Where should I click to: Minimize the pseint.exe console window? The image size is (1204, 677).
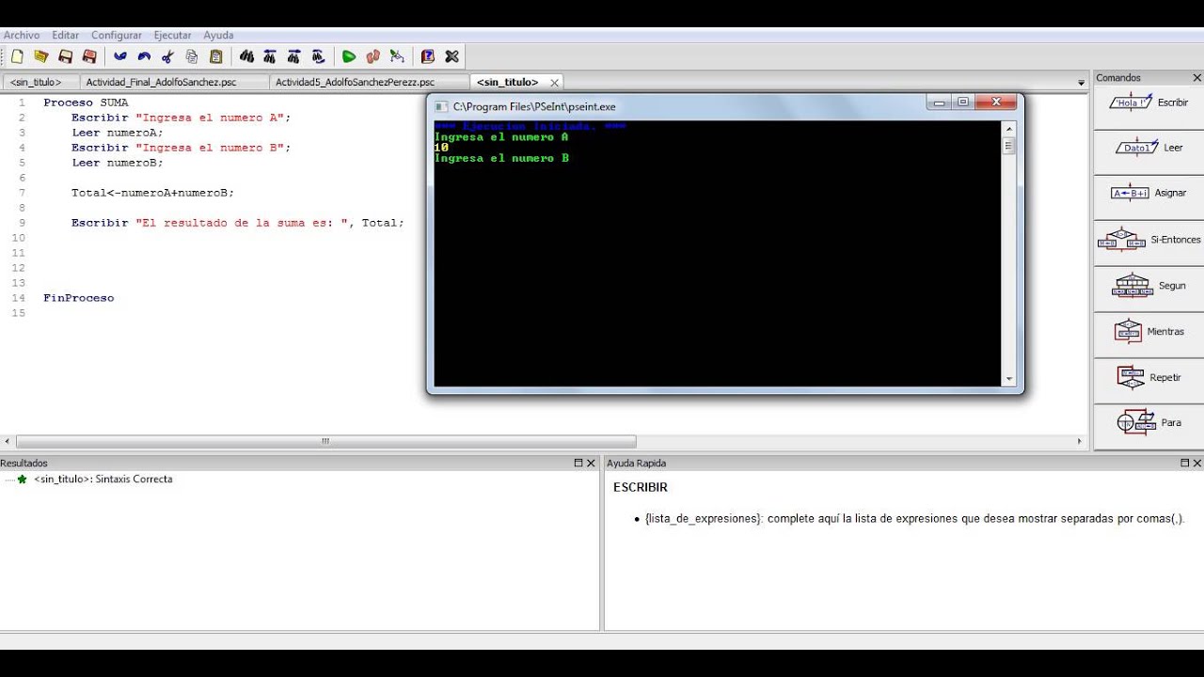click(x=939, y=102)
